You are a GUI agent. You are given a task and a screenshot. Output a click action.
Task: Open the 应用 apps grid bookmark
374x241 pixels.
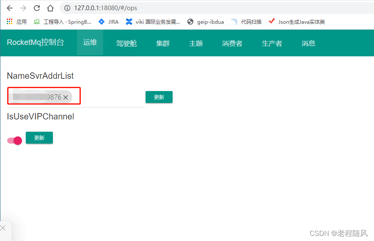16,22
